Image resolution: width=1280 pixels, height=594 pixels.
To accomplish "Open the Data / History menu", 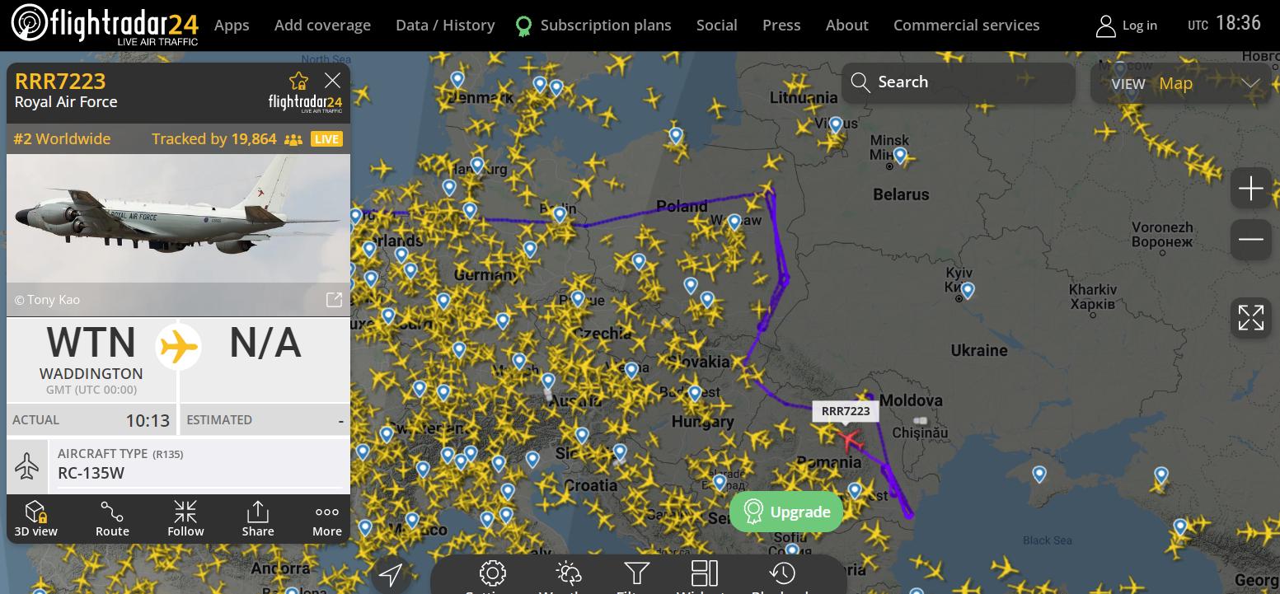I will coord(445,26).
